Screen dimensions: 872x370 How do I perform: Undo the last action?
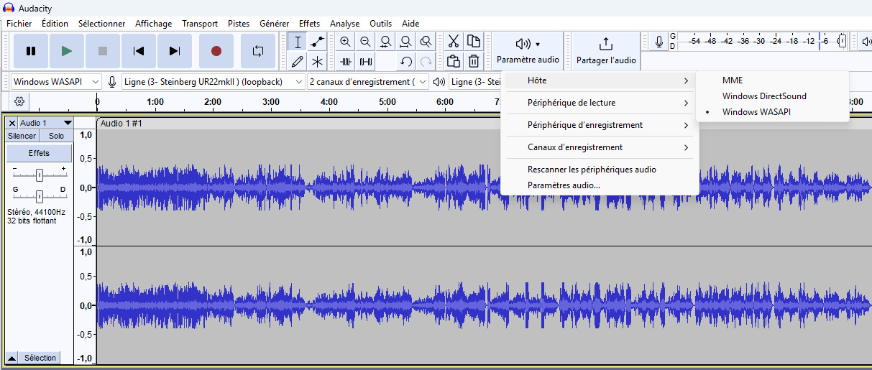pyautogui.click(x=406, y=61)
